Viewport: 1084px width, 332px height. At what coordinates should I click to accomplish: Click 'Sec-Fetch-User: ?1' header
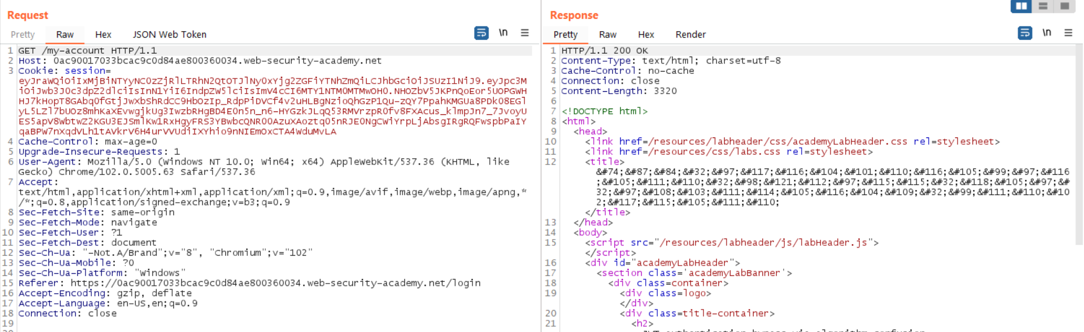click(70, 233)
